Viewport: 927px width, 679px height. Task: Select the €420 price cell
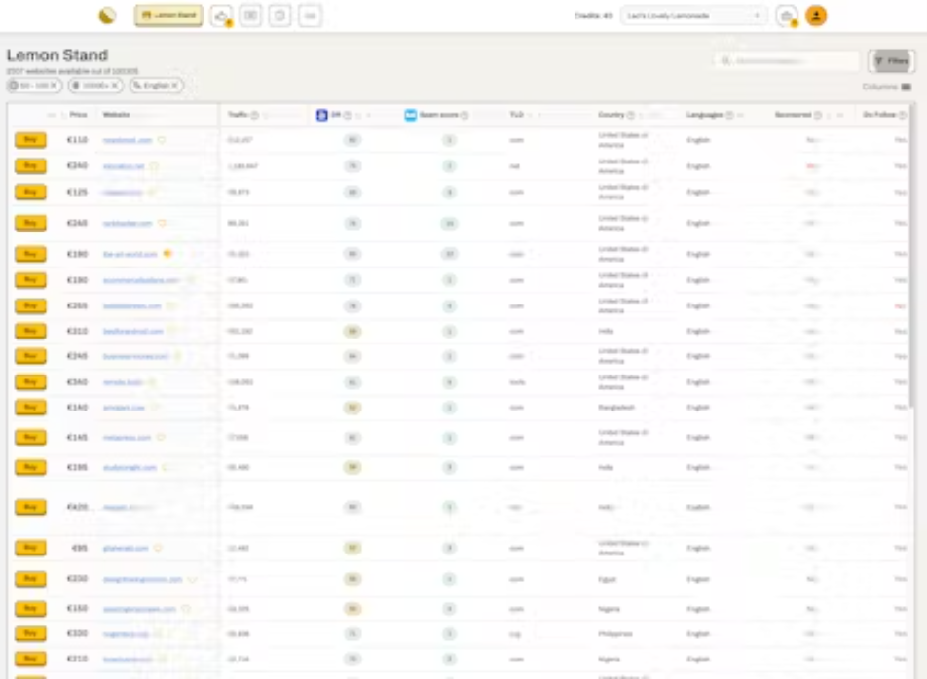click(78, 507)
